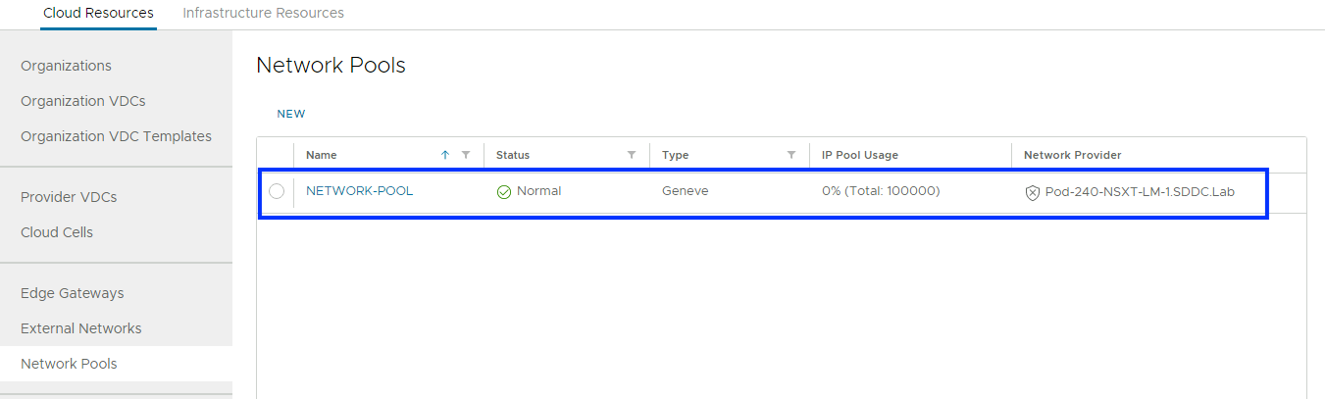This screenshot has width=1325, height=399.
Task: Go to Edge Gateways
Action: click(72, 293)
